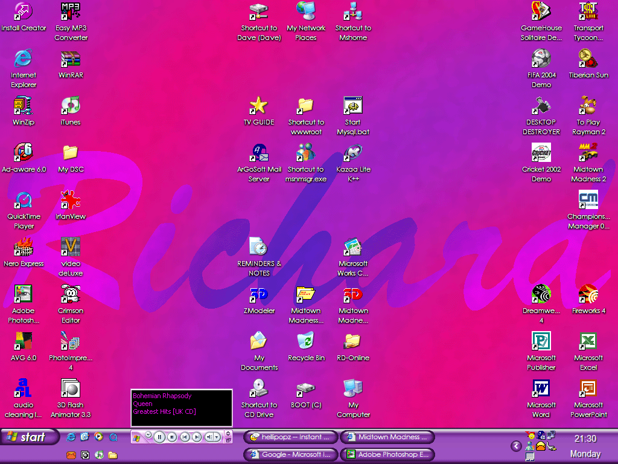
Task: Open the media player quick access menu arrow
Action: (148, 434)
